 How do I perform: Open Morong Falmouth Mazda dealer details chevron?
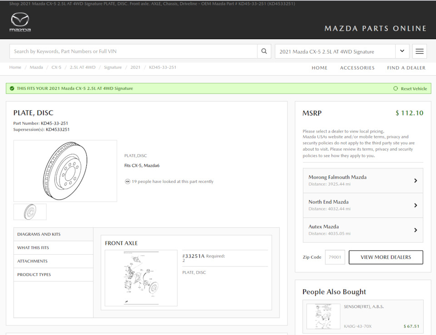click(x=416, y=180)
